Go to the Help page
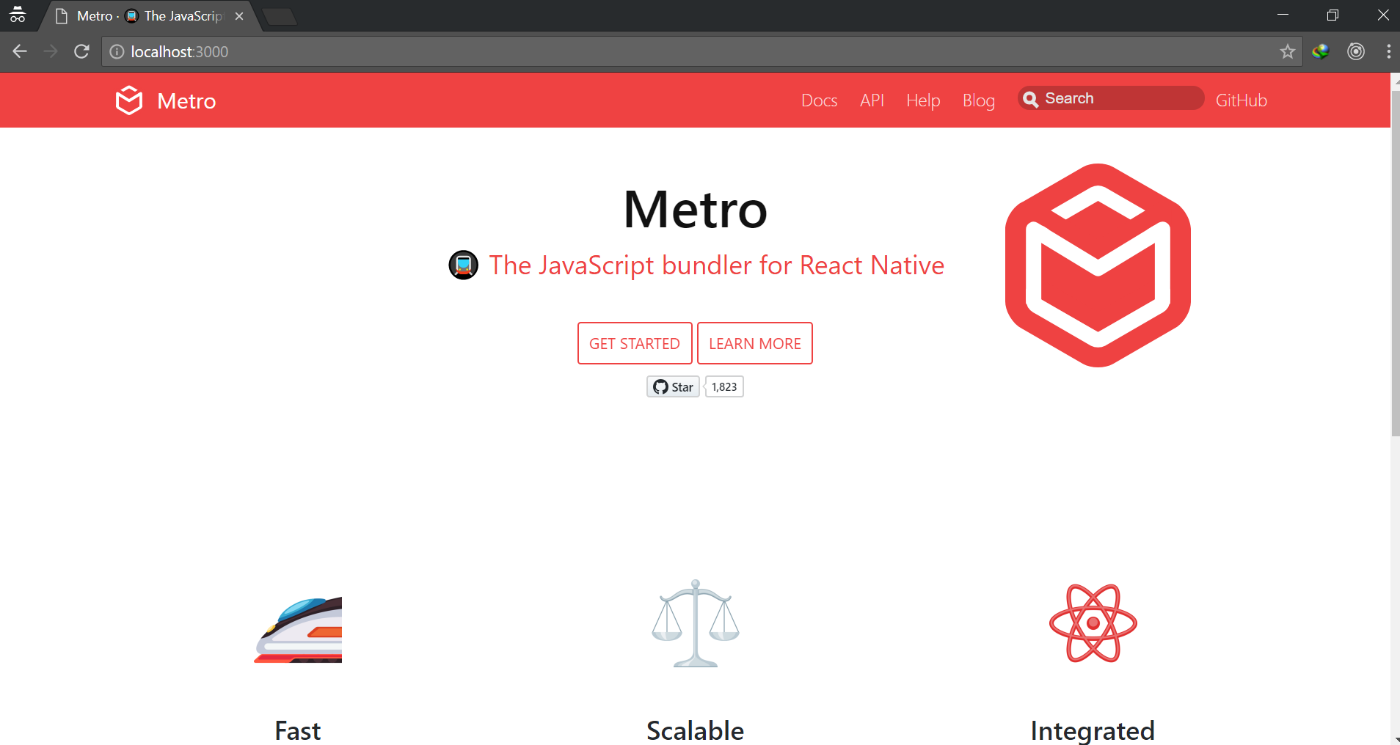This screenshot has width=1400, height=745. [x=923, y=100]
